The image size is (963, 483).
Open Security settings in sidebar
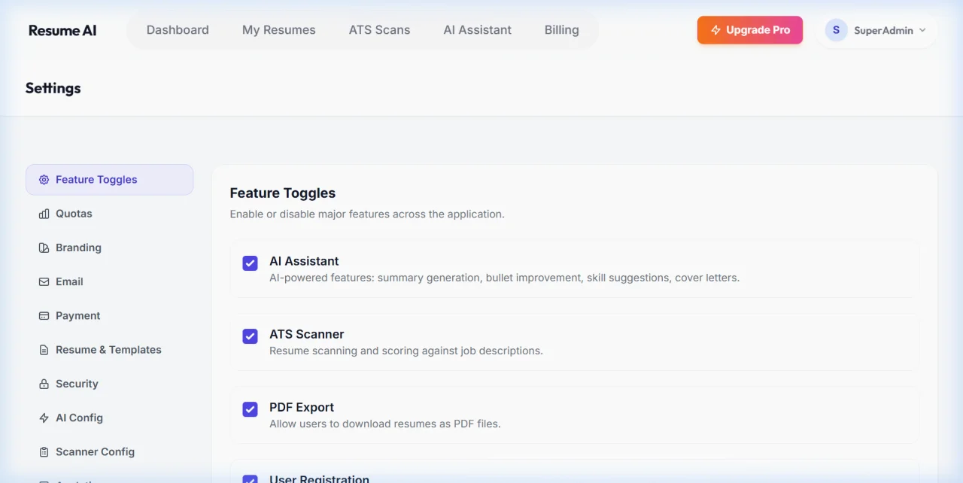click(x=110, y=384)
